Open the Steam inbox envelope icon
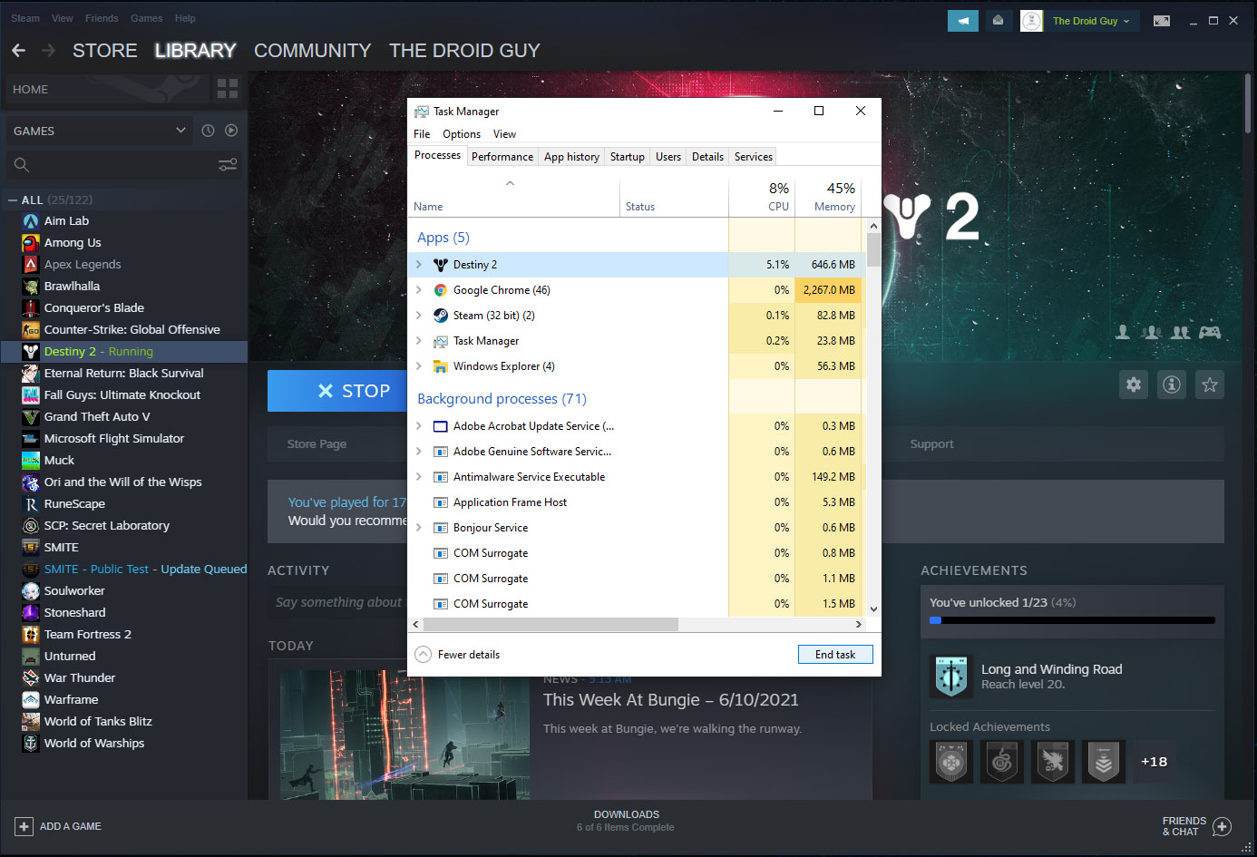The height and width of the screenshot is (857, 1257). click(x=998, y=21)
